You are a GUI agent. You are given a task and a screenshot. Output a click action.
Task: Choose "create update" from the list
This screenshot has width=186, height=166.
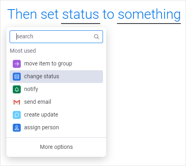[56, 115]
